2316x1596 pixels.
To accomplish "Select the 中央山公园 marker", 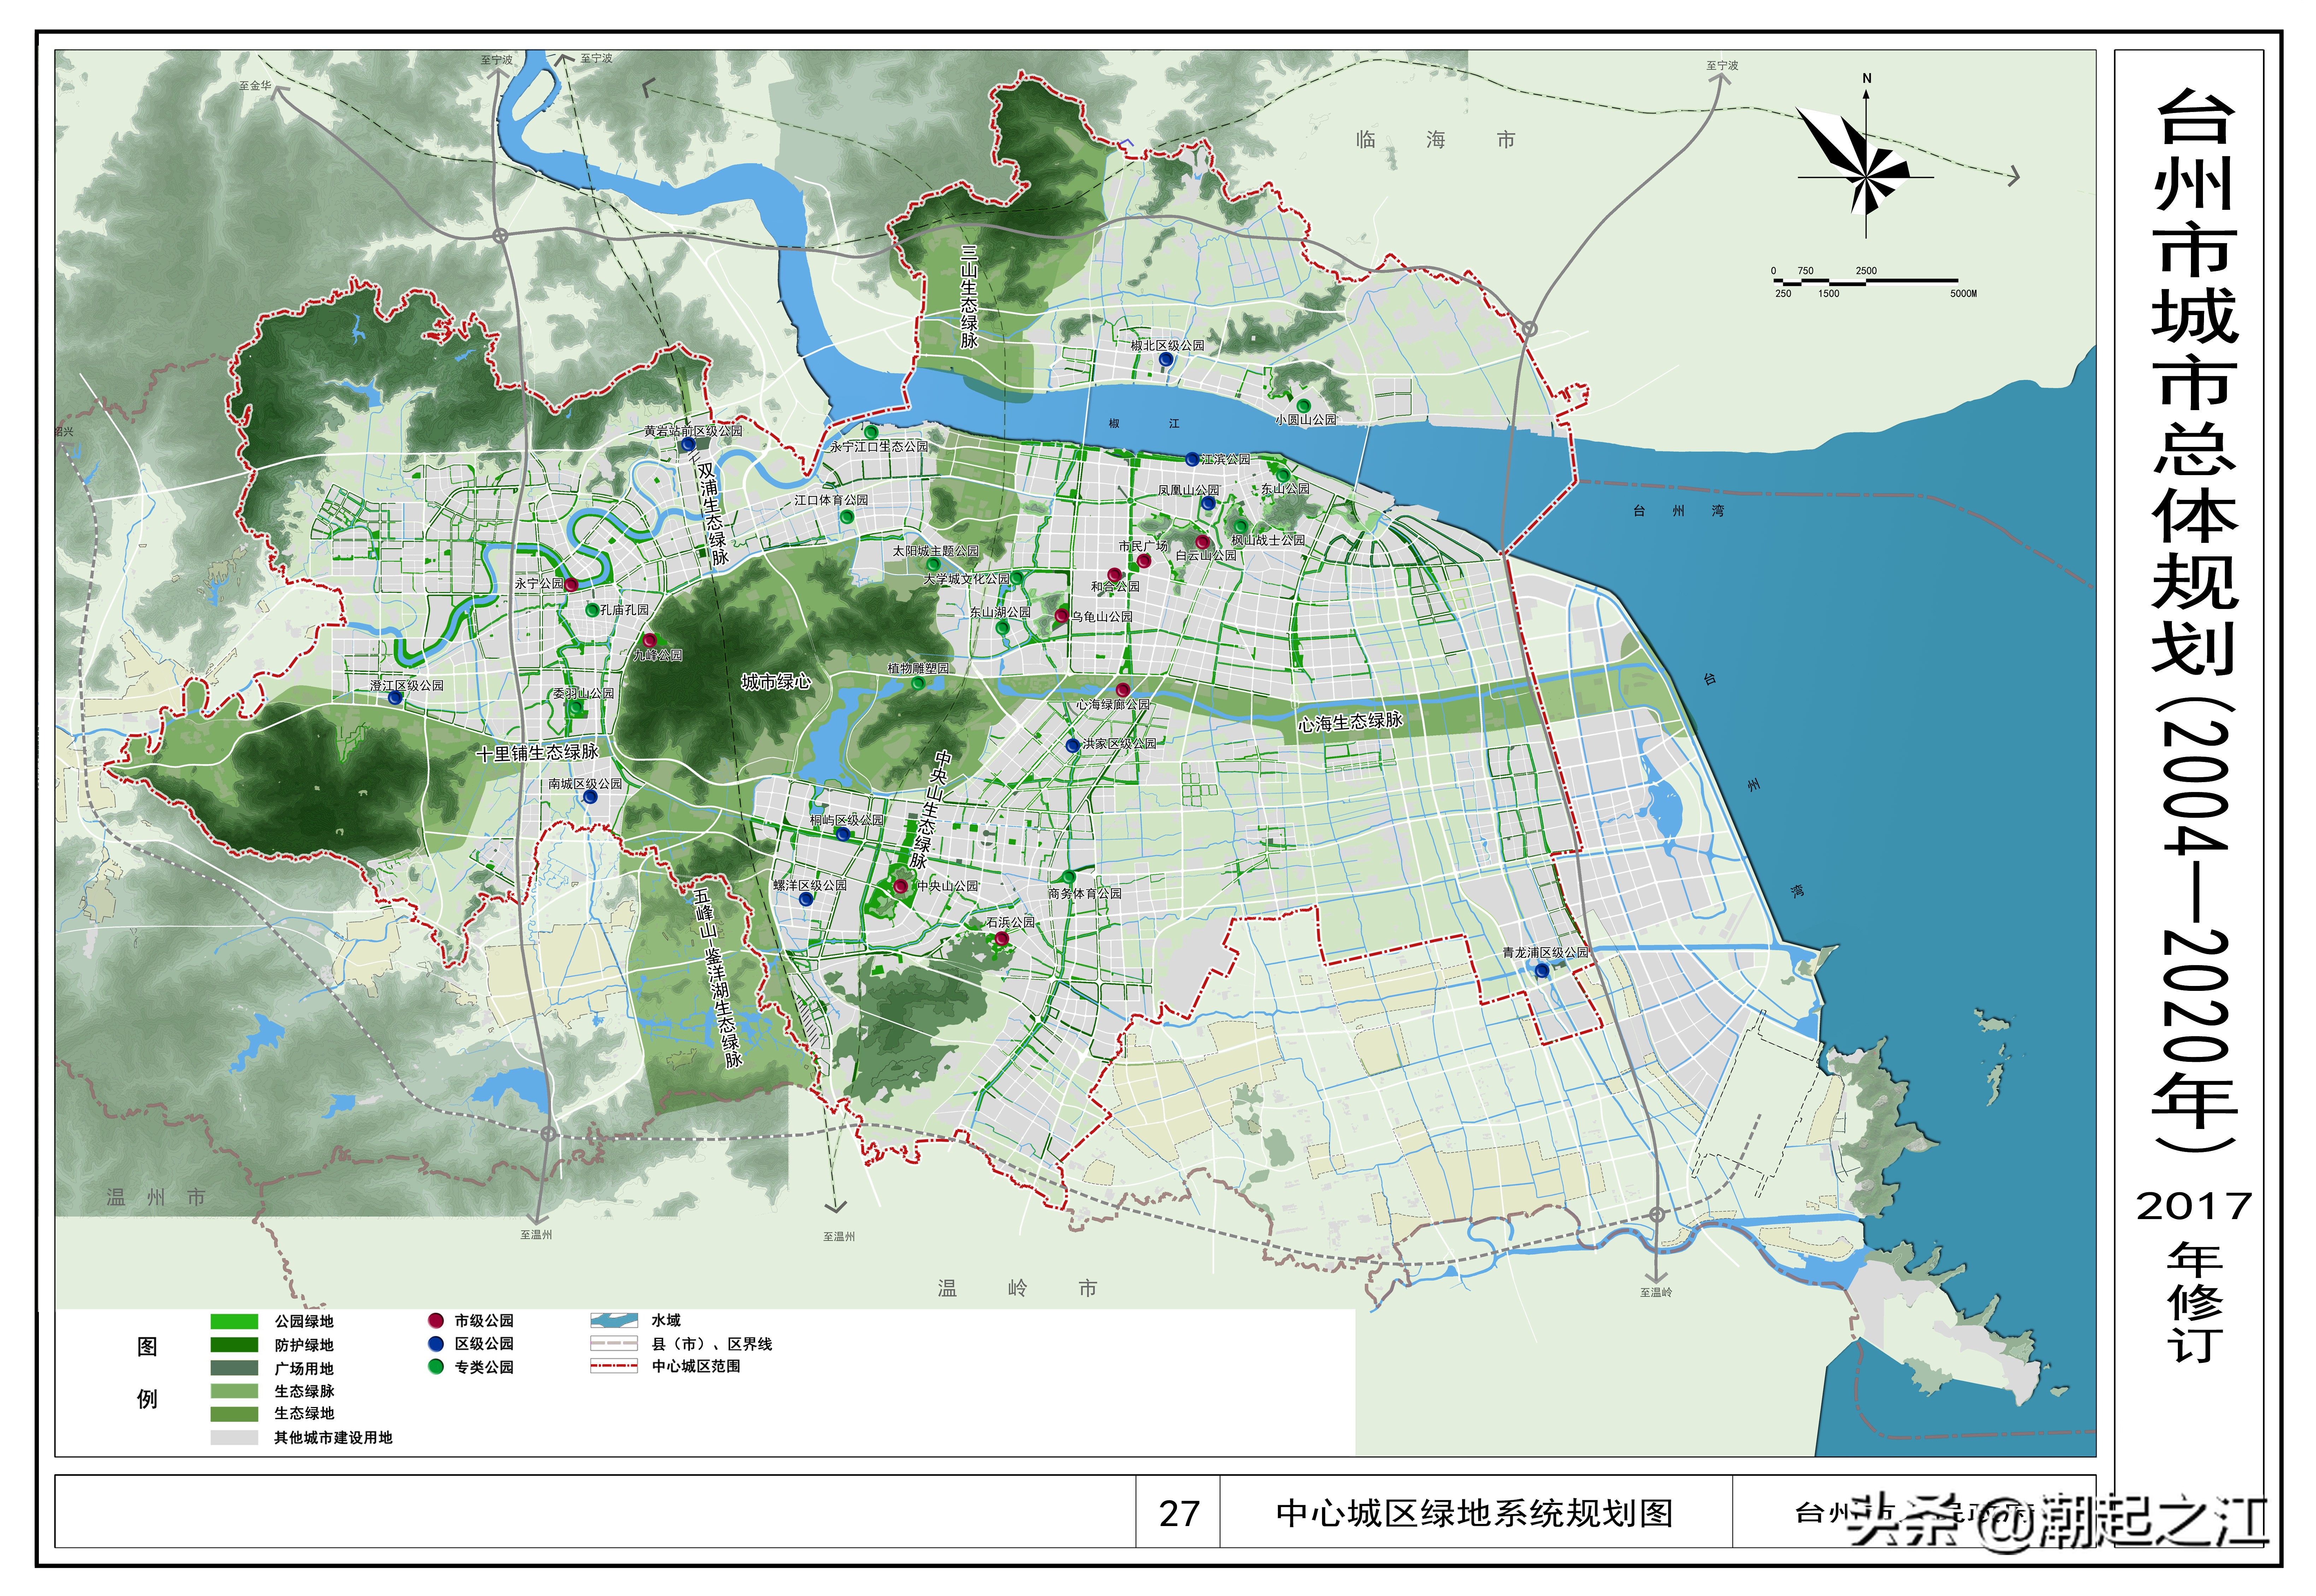I will click(901, 886).
